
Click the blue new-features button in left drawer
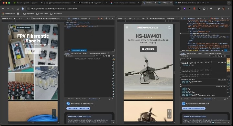tap(78, 109)
